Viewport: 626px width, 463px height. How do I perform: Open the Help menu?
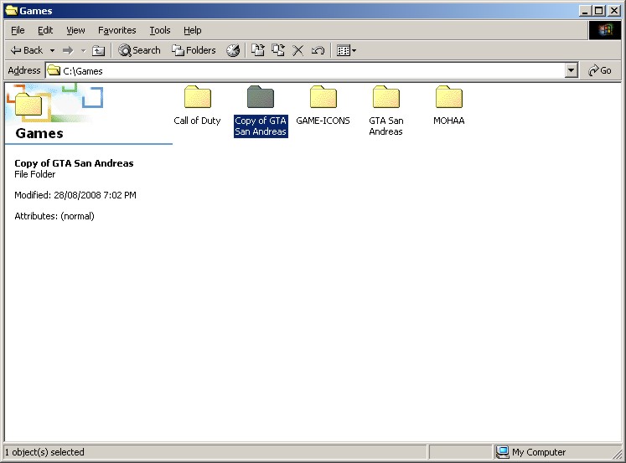pyautogui.click(x=193, y=30)
